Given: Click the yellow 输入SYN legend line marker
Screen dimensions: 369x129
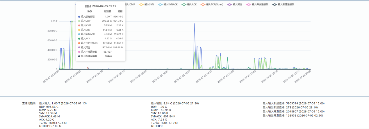Looking at the screenshot, I should 141,5.
